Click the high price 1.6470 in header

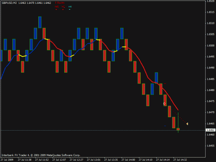[30, 3]
